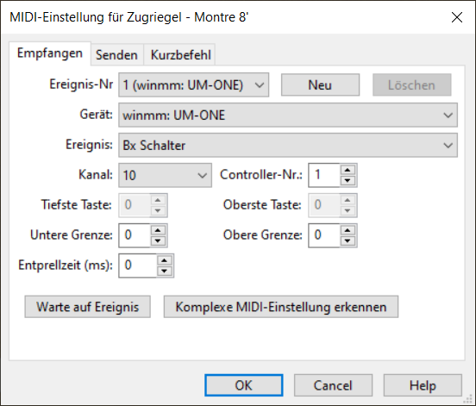The image size is (476, 406).
Task: Open the Ereignis-Nr dropdown
Action: click(194, 85)
